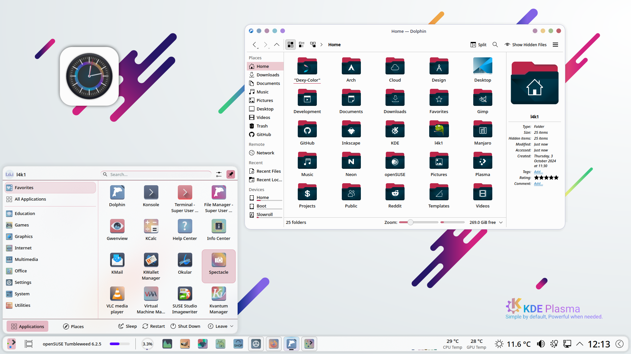Screen dimensions: 631x354
Task: Open the launcher configure sliders button
Action: tap(219, 174)
